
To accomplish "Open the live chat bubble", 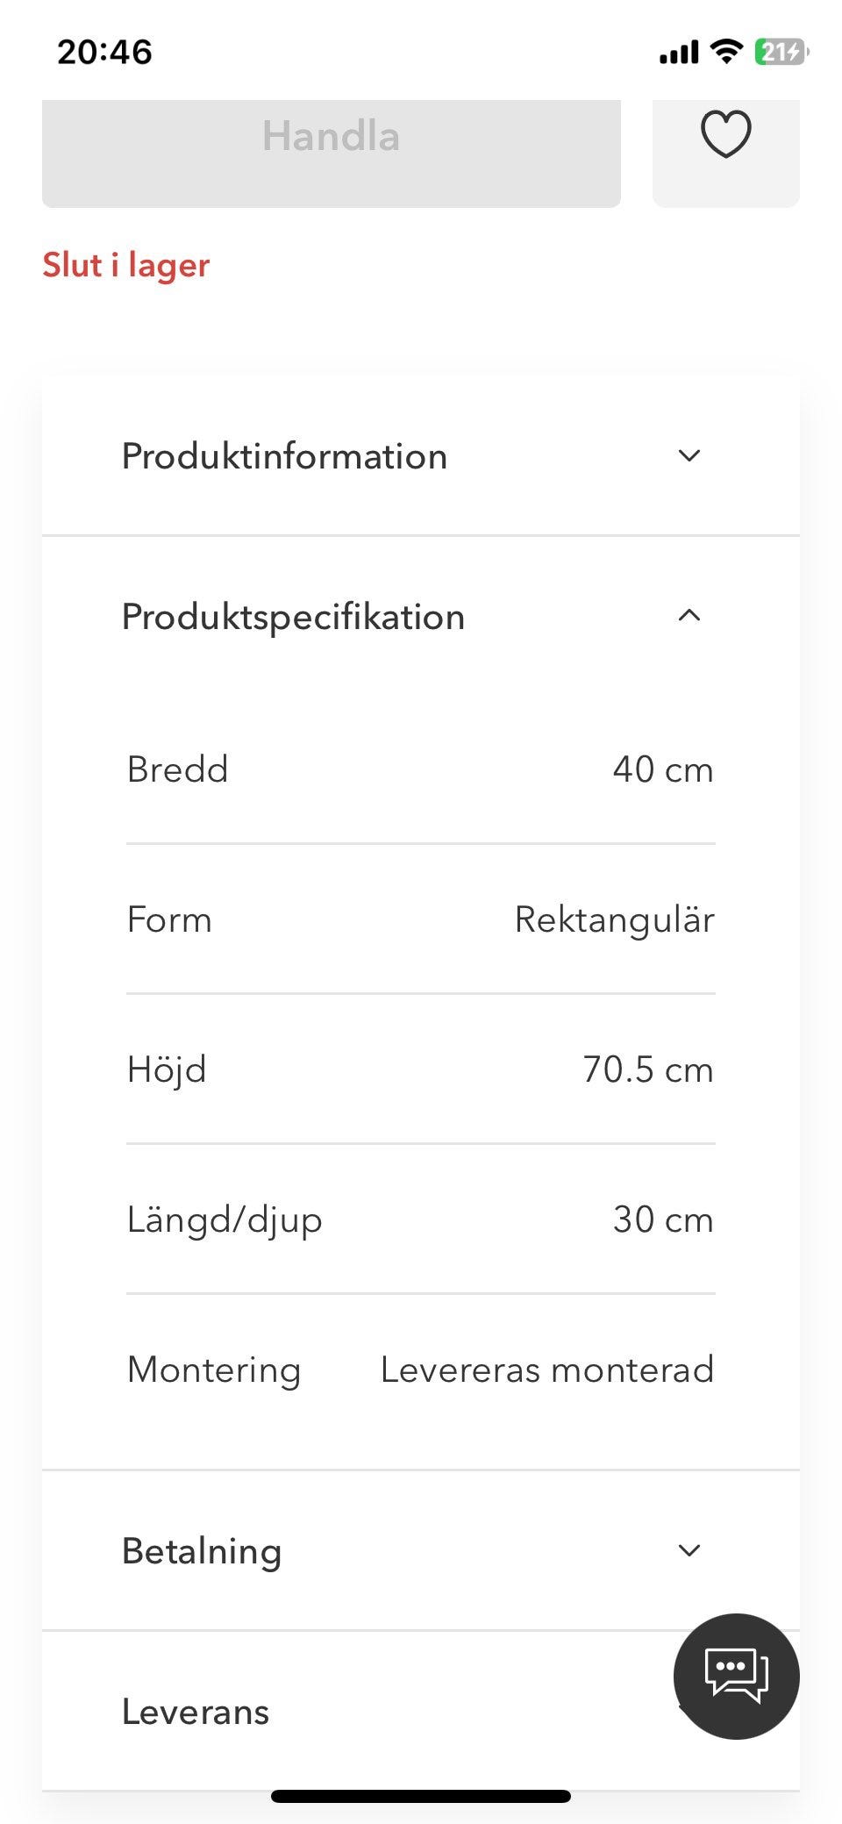I will pyautogui.click(x=736, y=1676).
